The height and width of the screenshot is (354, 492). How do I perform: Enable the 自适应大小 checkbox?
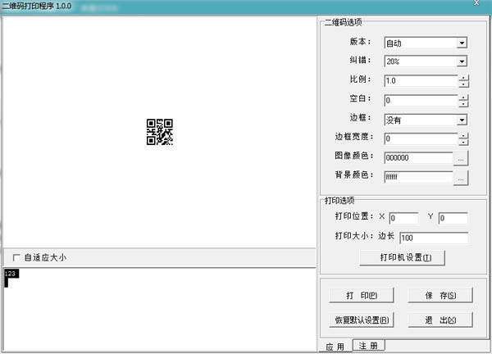pyautogui.click(x=16, y=258)
